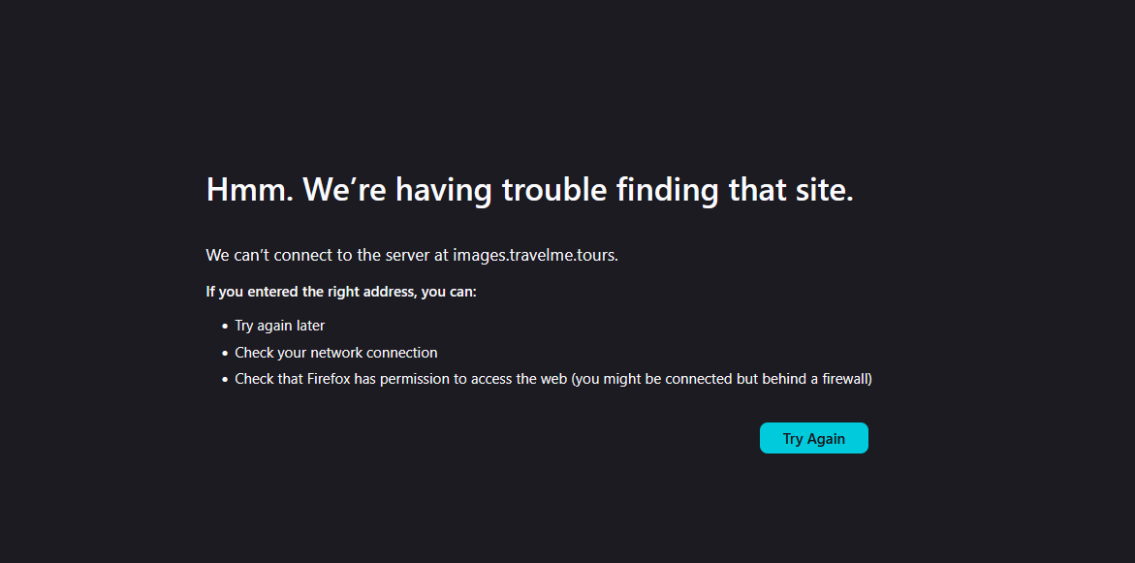Click bullet before 'Check your network connection'
Image resolution: width=1135 pixels, height=563 pixels.
(225, 354)
